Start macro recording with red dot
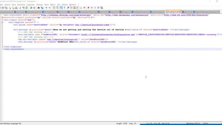This screenshot has height=125, width=222. coord(88,8)
